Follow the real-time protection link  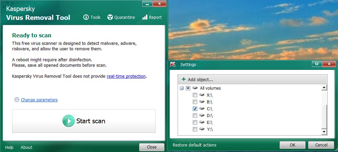pos(126,76)
